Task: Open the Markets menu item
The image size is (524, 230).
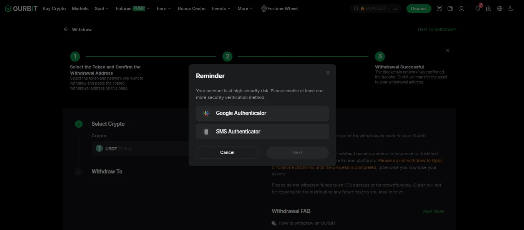Action: 80,8
